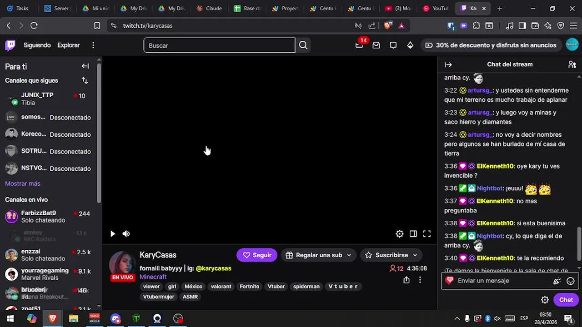Toggle browser sidebar panel
Viewport: 582px width, 327px height.
[522, 26]
